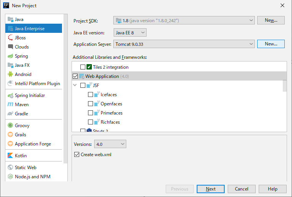Proceed with the Next button

coord(210,189)
